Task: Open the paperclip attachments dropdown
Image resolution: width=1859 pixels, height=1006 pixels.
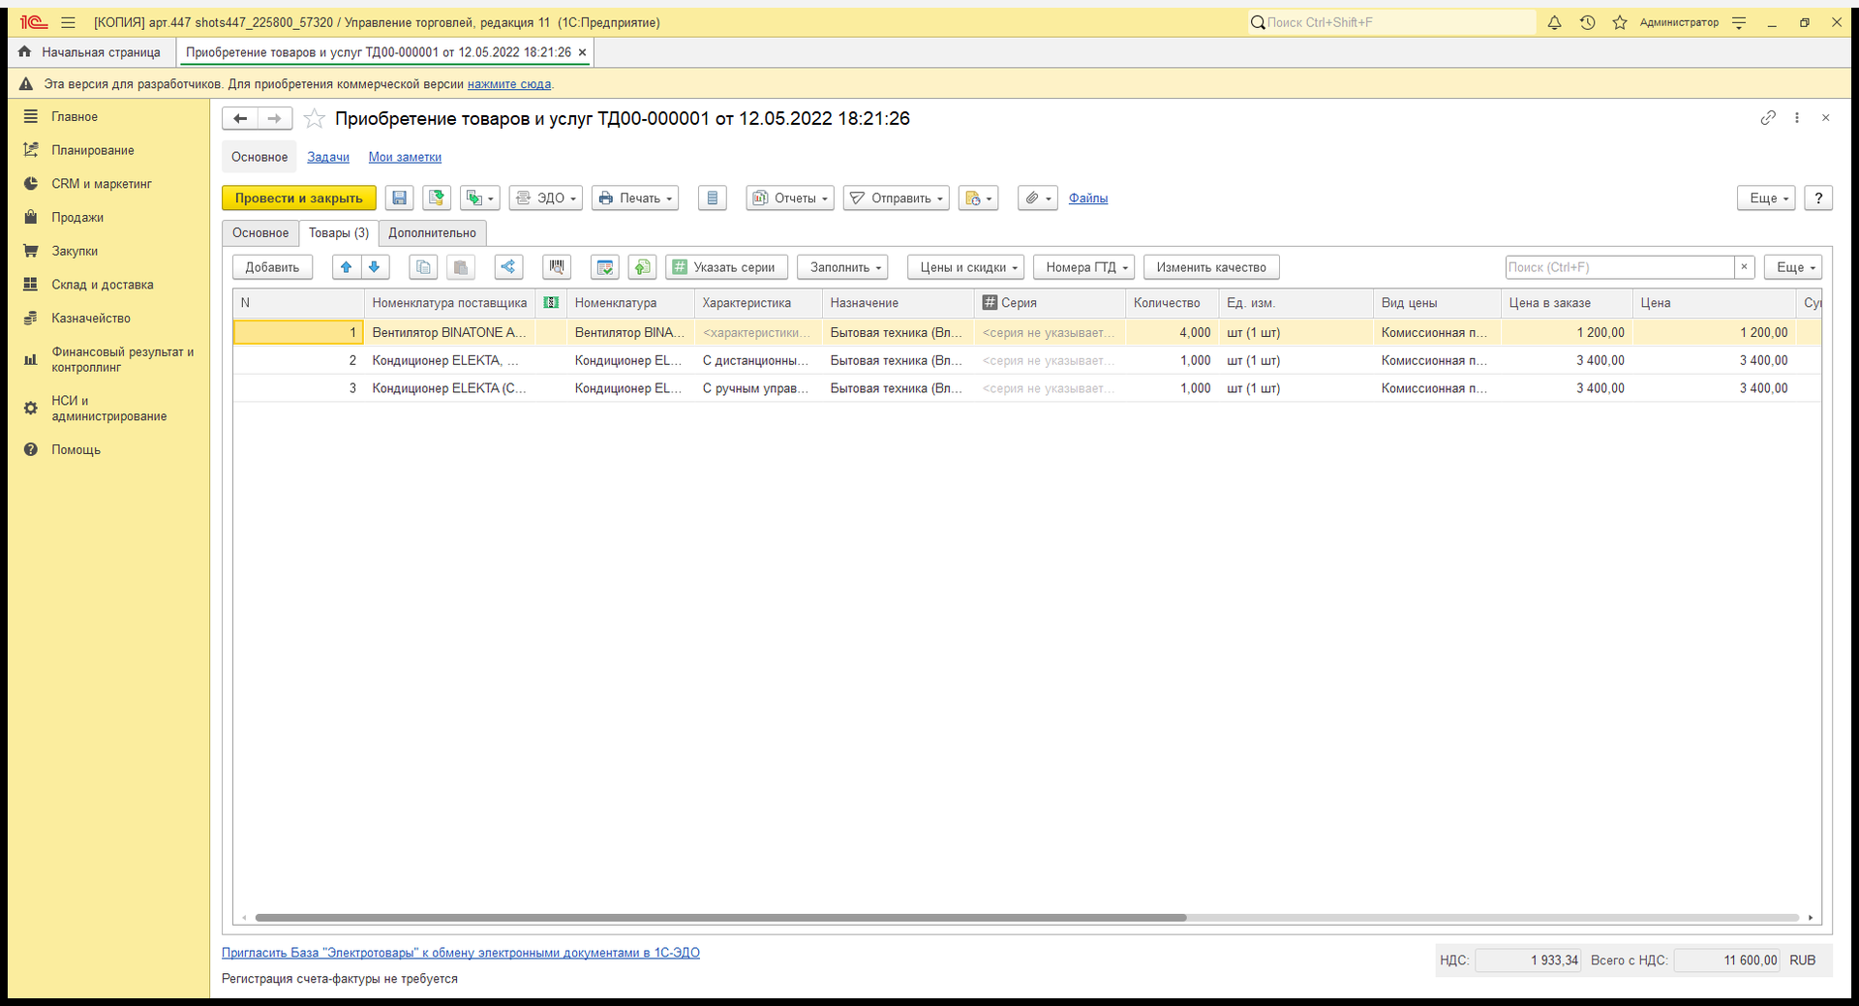Action: coord(1038,198)
